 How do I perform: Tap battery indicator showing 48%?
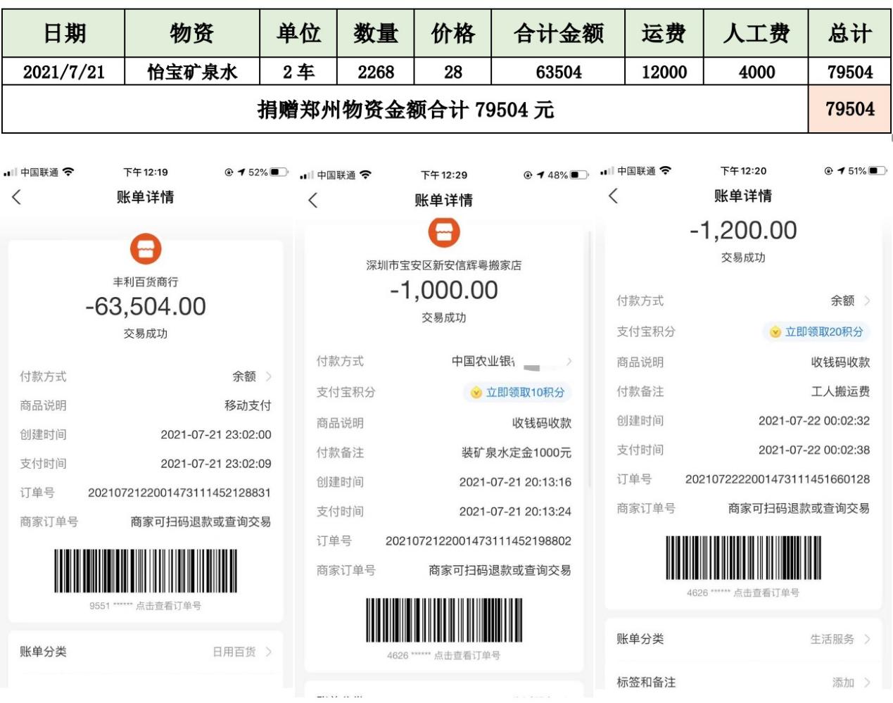pyautogui.click(x=578, y=175)
